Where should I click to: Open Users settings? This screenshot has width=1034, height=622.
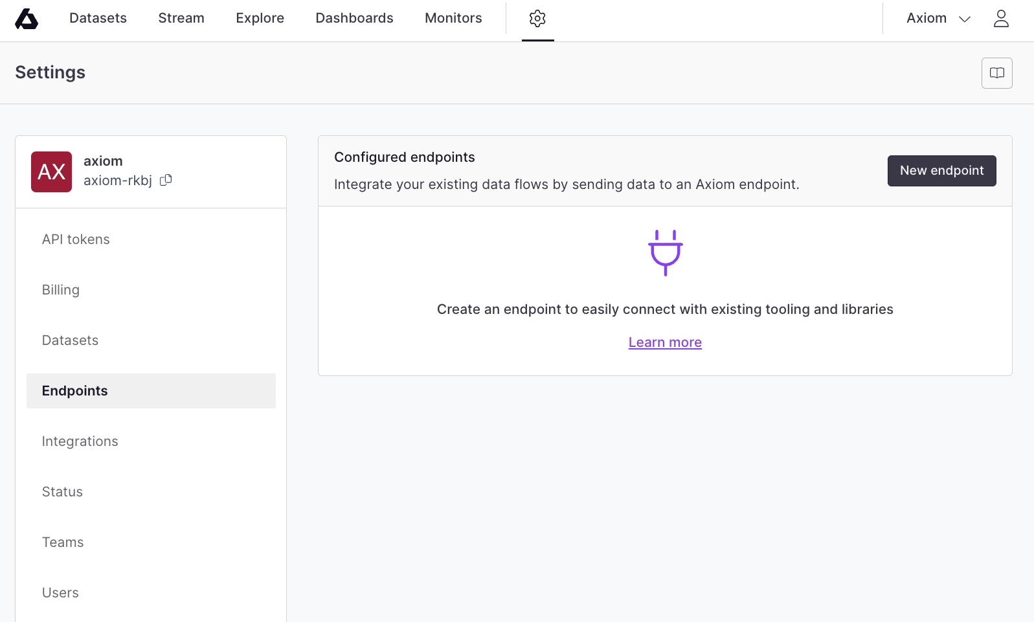pos(151,593)
